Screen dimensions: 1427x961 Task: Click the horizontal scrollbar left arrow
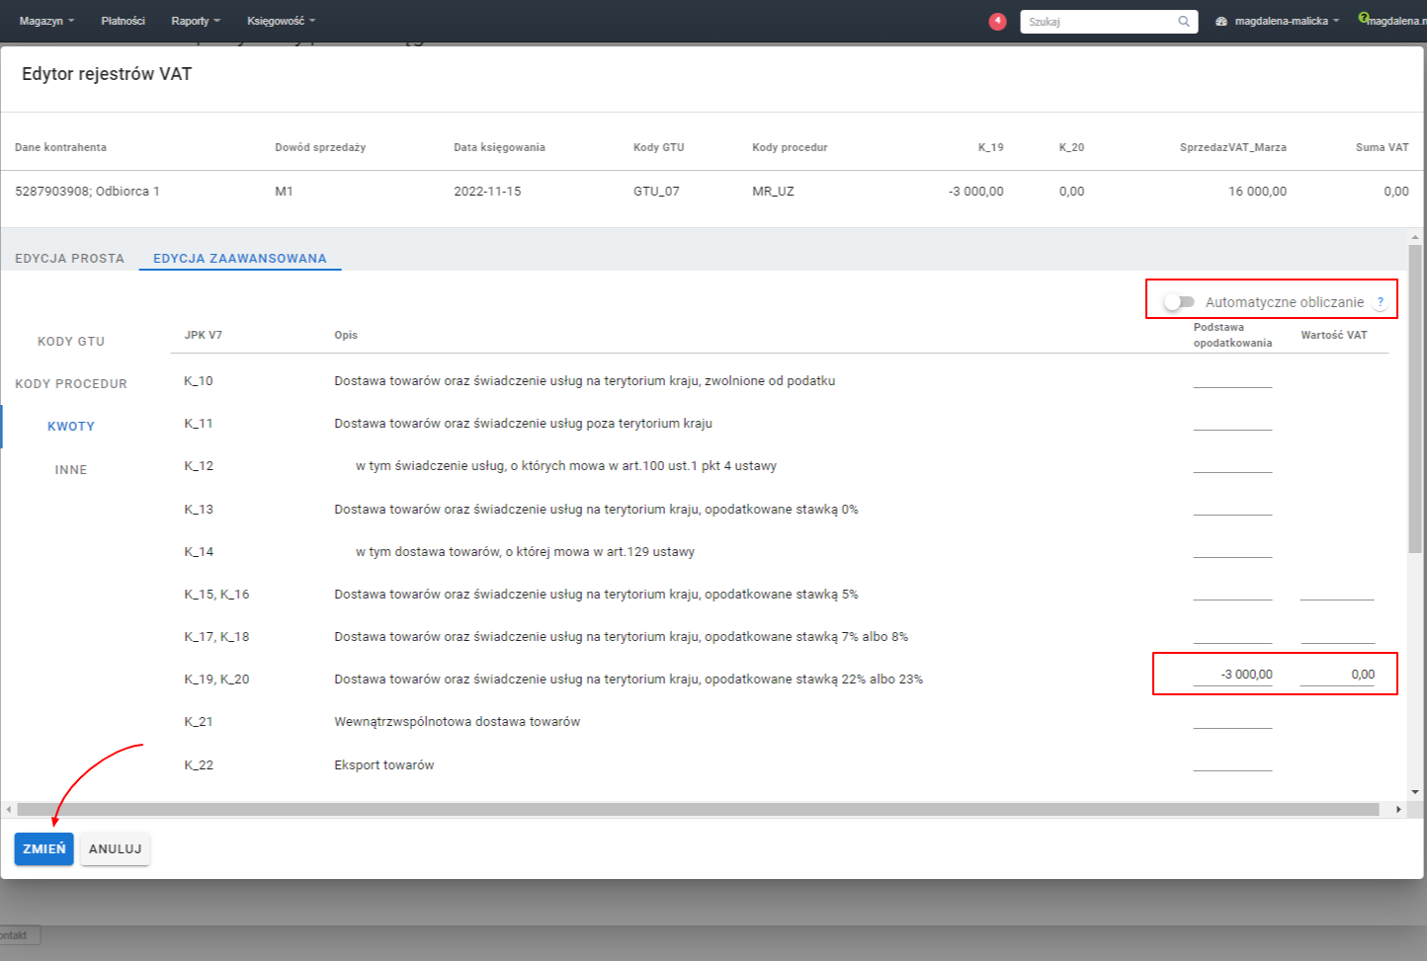pos(9,809)
